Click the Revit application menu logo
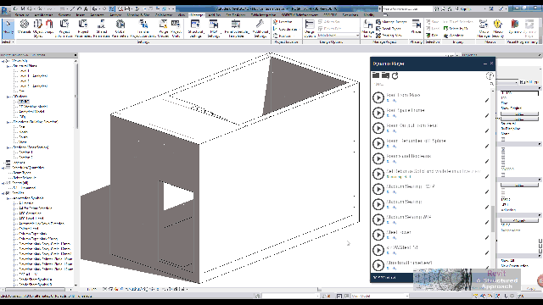Viewport: 543px width, 305px height. 5,11
